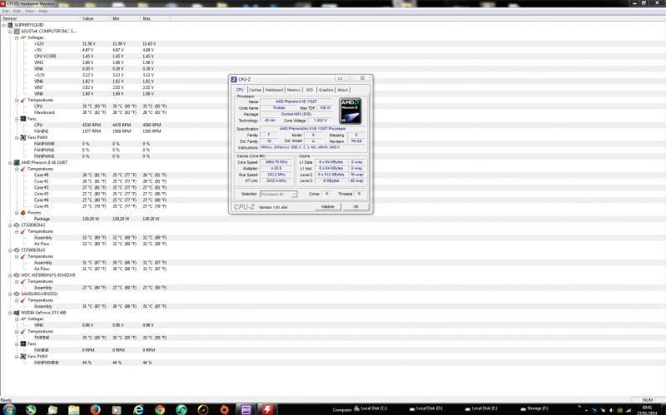Screen dimensions: 666x415
Task: Click the Powers flame icon in the tree
Action: [23, 213]
